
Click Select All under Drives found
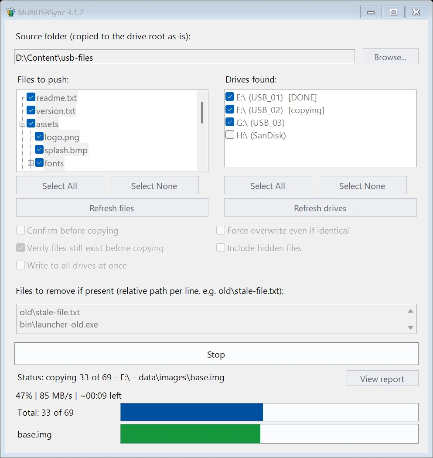tap(268, 186)
